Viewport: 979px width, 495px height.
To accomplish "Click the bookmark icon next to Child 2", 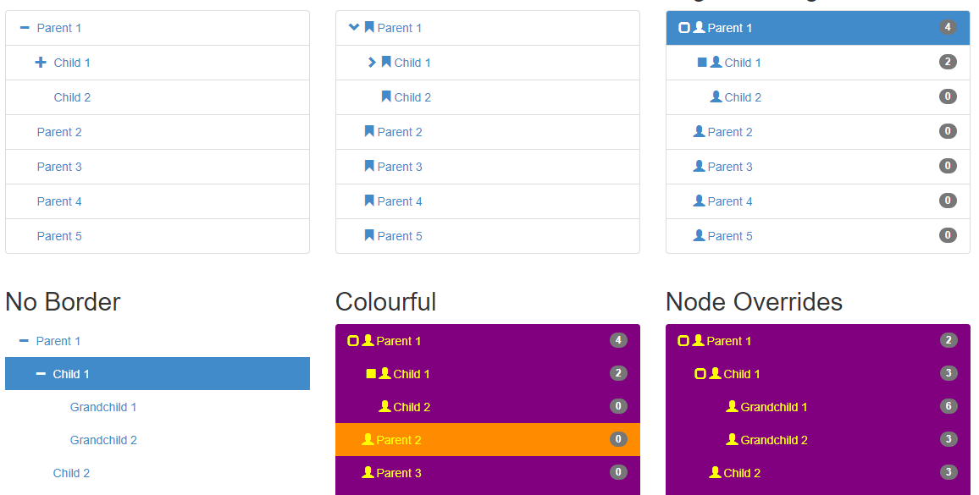I will pos(386,97).
